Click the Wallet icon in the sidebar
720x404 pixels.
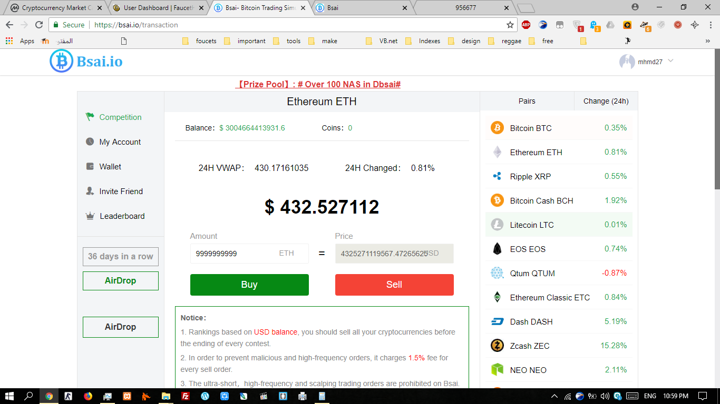(90, 166)
